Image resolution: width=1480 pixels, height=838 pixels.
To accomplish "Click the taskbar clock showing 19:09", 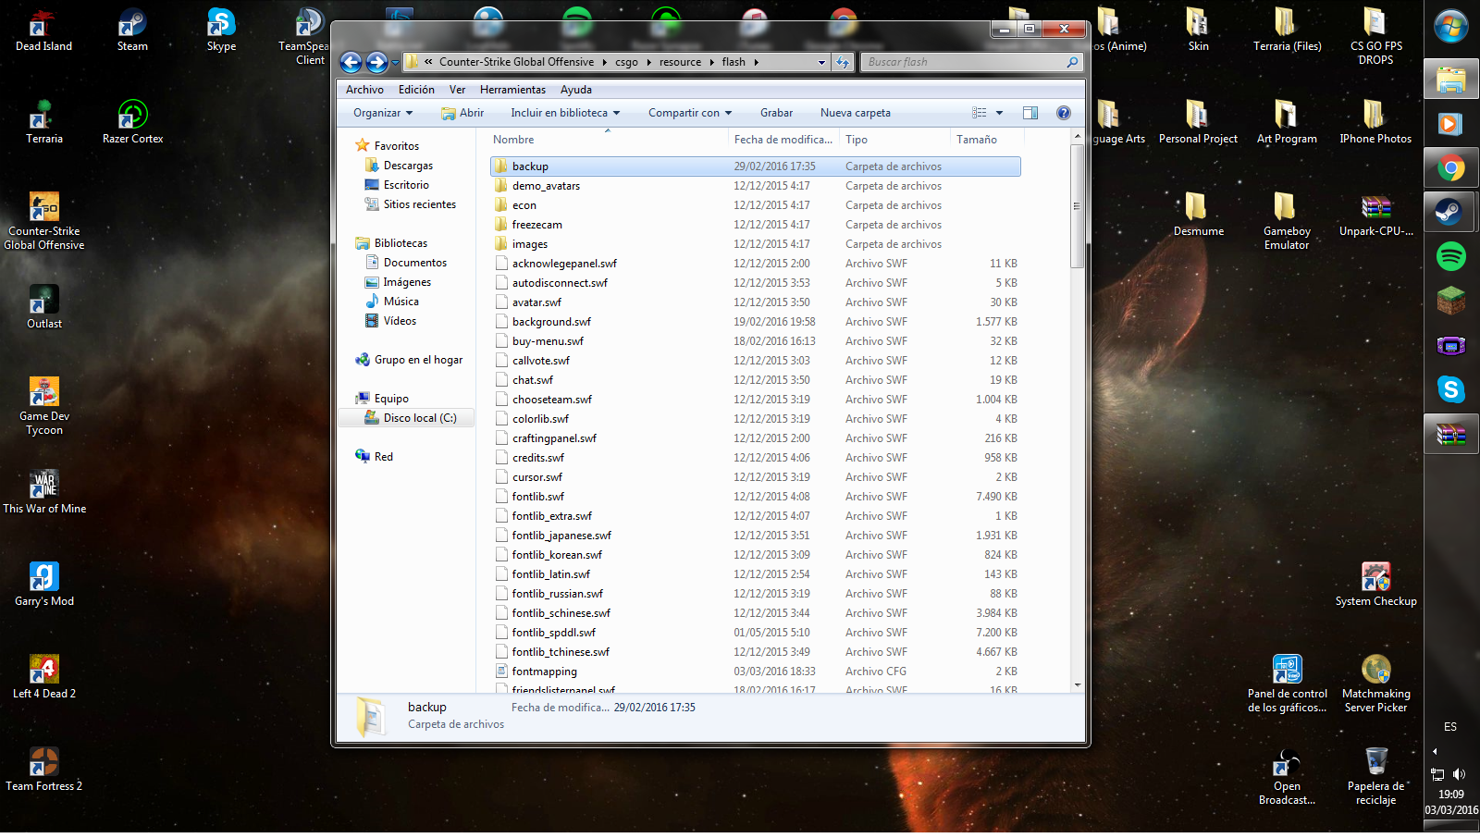I will (1450, 795).
